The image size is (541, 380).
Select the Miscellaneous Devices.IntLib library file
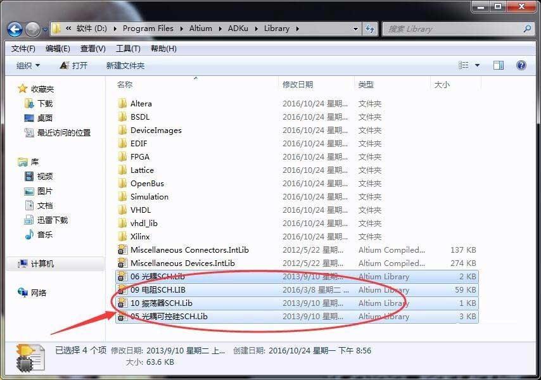[x=181, y=263]
